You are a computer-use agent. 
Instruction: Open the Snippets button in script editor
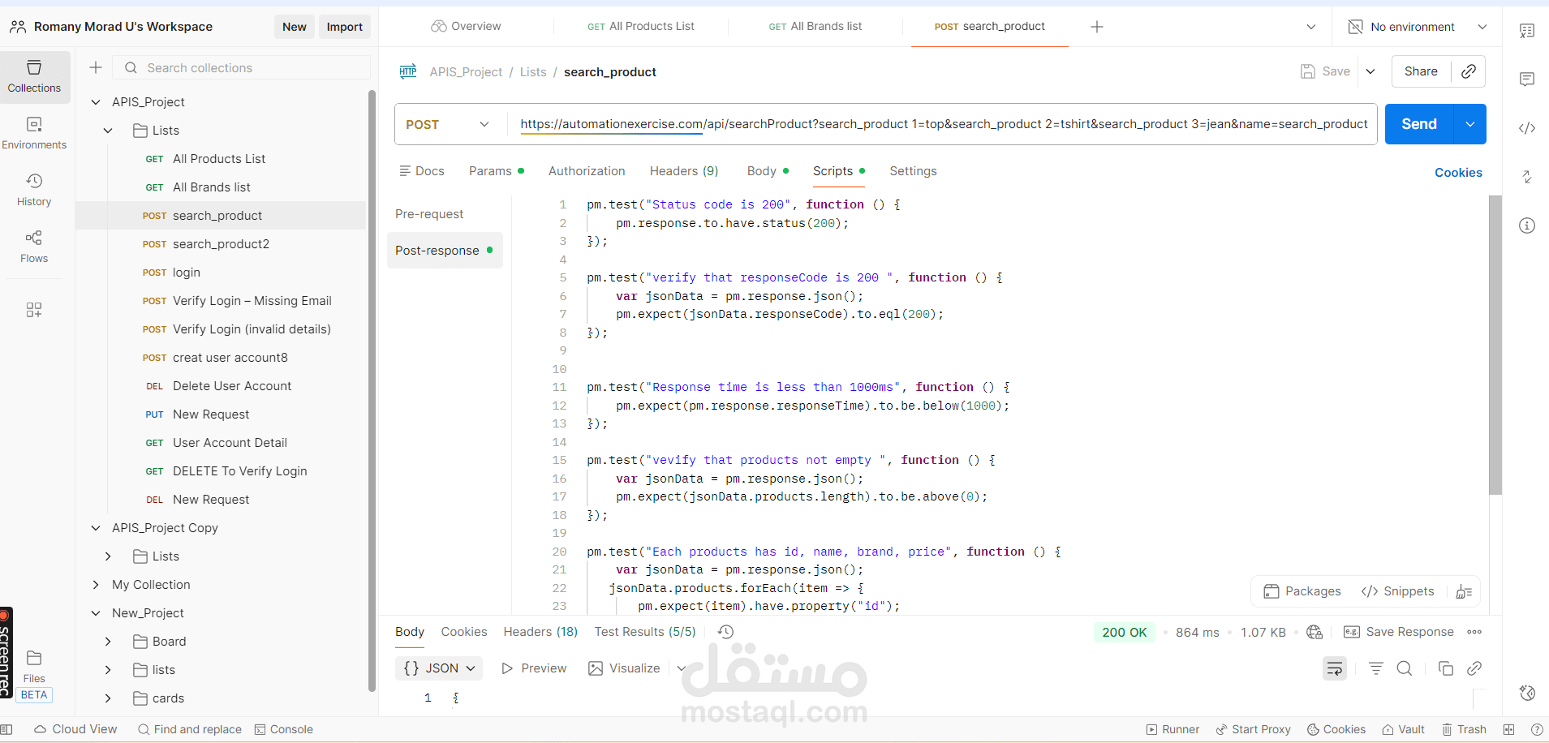(x=1398, y=591)
